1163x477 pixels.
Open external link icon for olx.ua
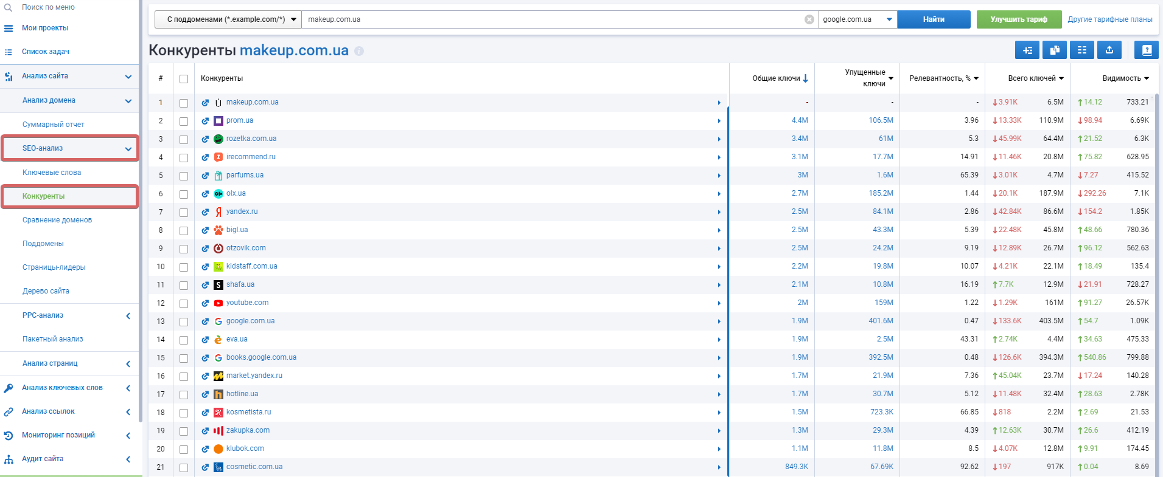coord(206,194)
